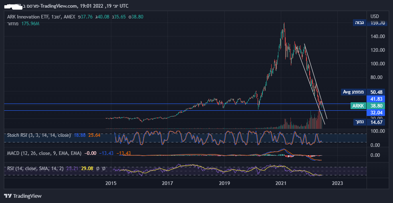Click the volume value 175.96M
393x203 pixels.
click(x=30, y=24)
